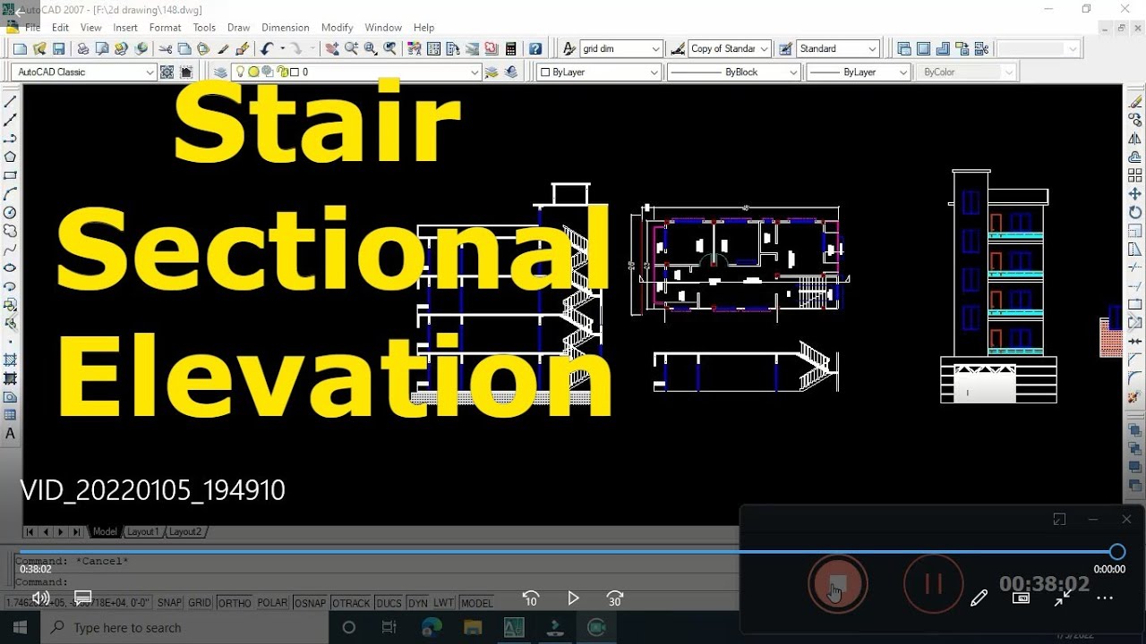1146x644 pixels.
Task: Select the Rectangle draw tool
Action: pyautogui.click(x=11, y=175)
